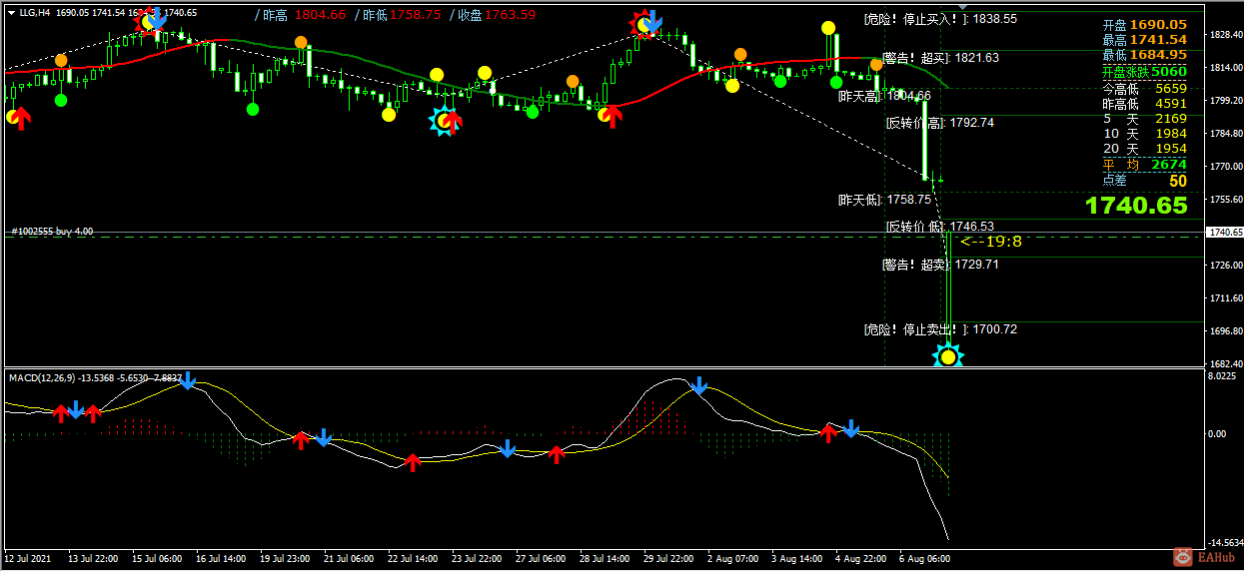Select the 危险!停止买入! 1838.55 level label

tap(940, 18)
